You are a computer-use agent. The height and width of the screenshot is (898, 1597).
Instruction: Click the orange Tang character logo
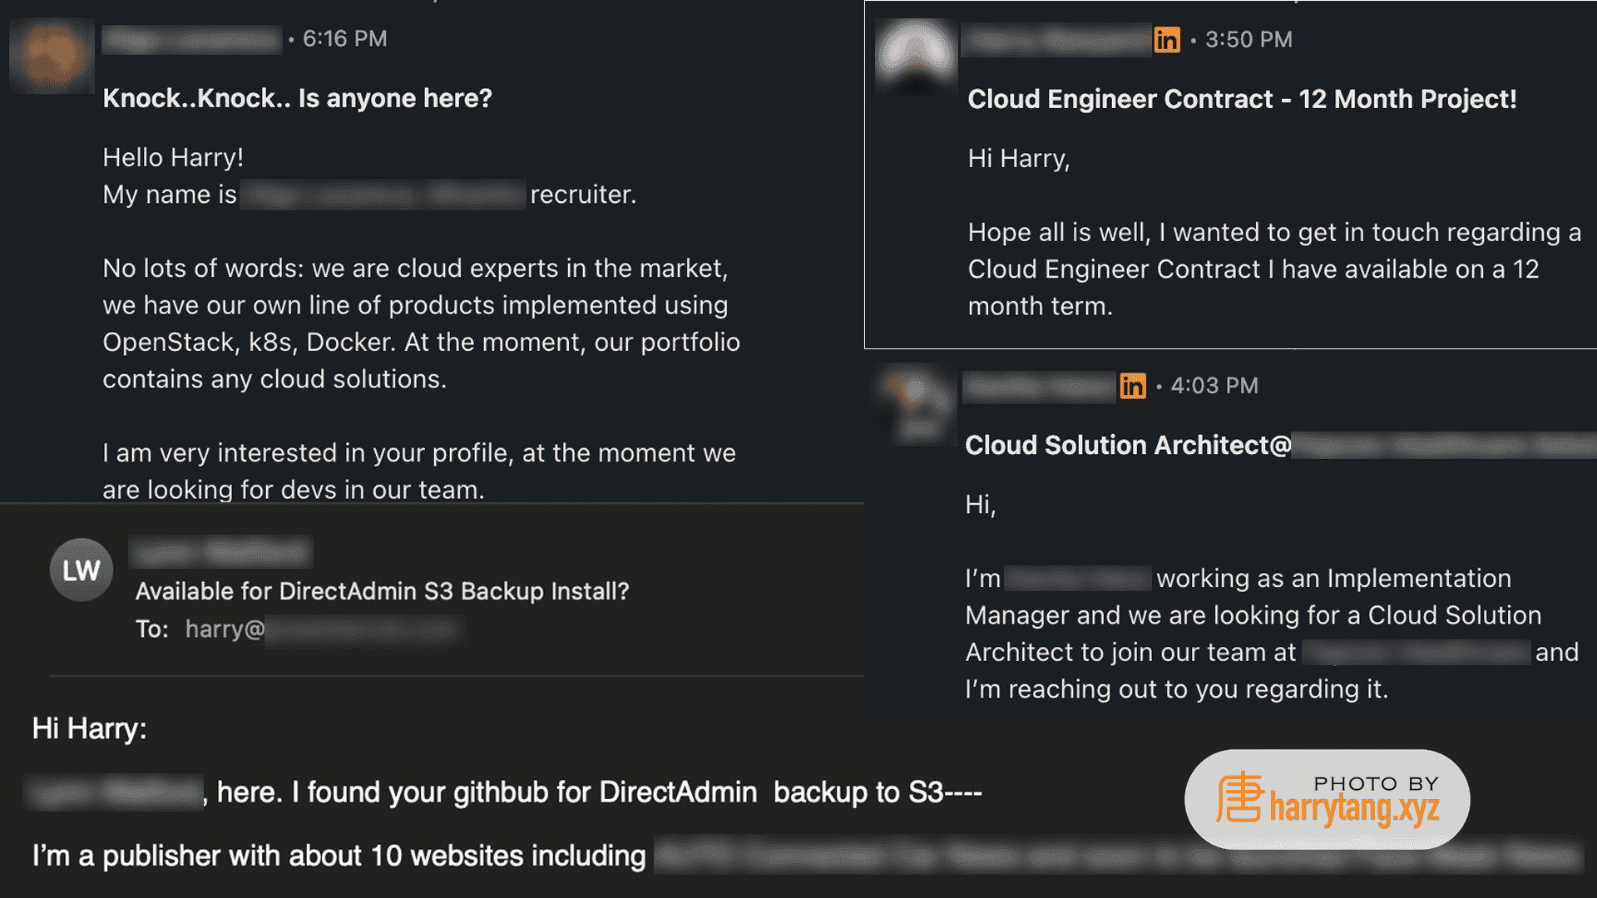[x=1239, y=797]
